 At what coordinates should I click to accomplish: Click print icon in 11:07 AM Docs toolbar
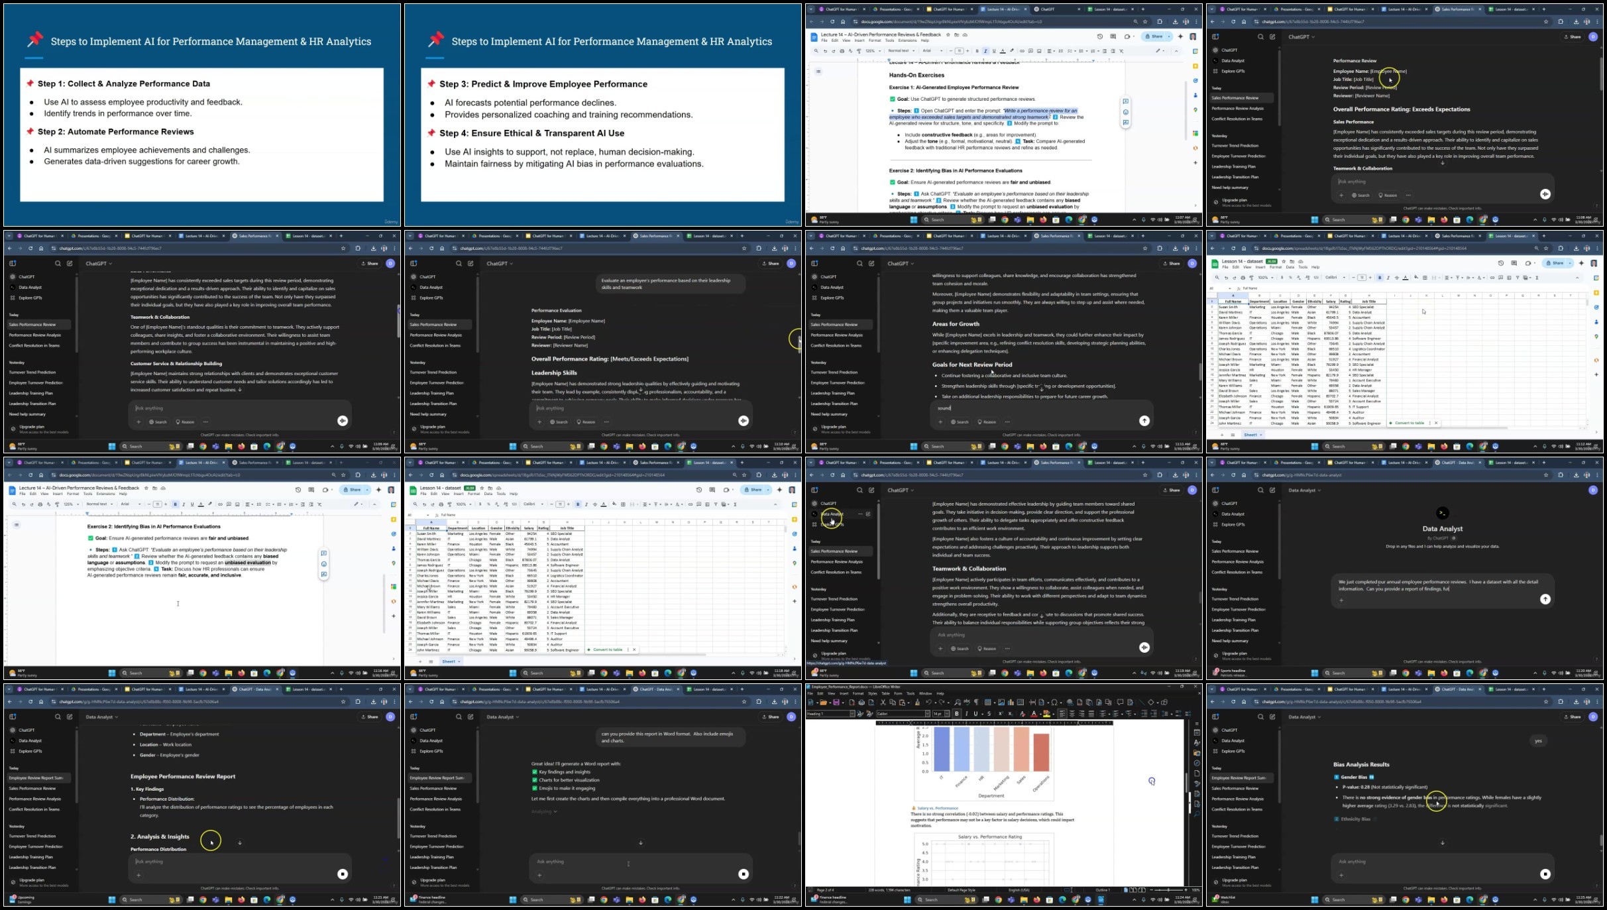842,51
